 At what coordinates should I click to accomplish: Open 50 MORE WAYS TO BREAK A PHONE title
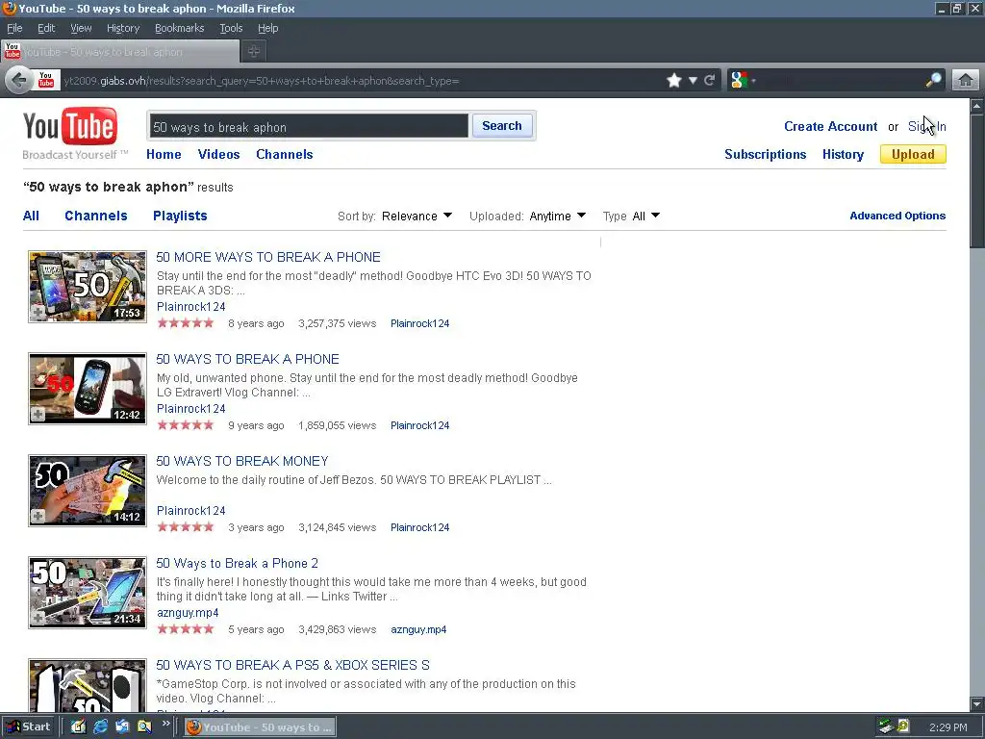(x=268, y=257)
